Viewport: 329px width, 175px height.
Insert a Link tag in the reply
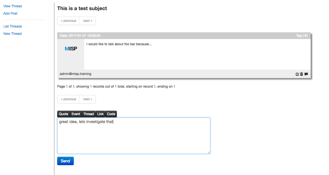pyautogui.click(x=100, y=114)
